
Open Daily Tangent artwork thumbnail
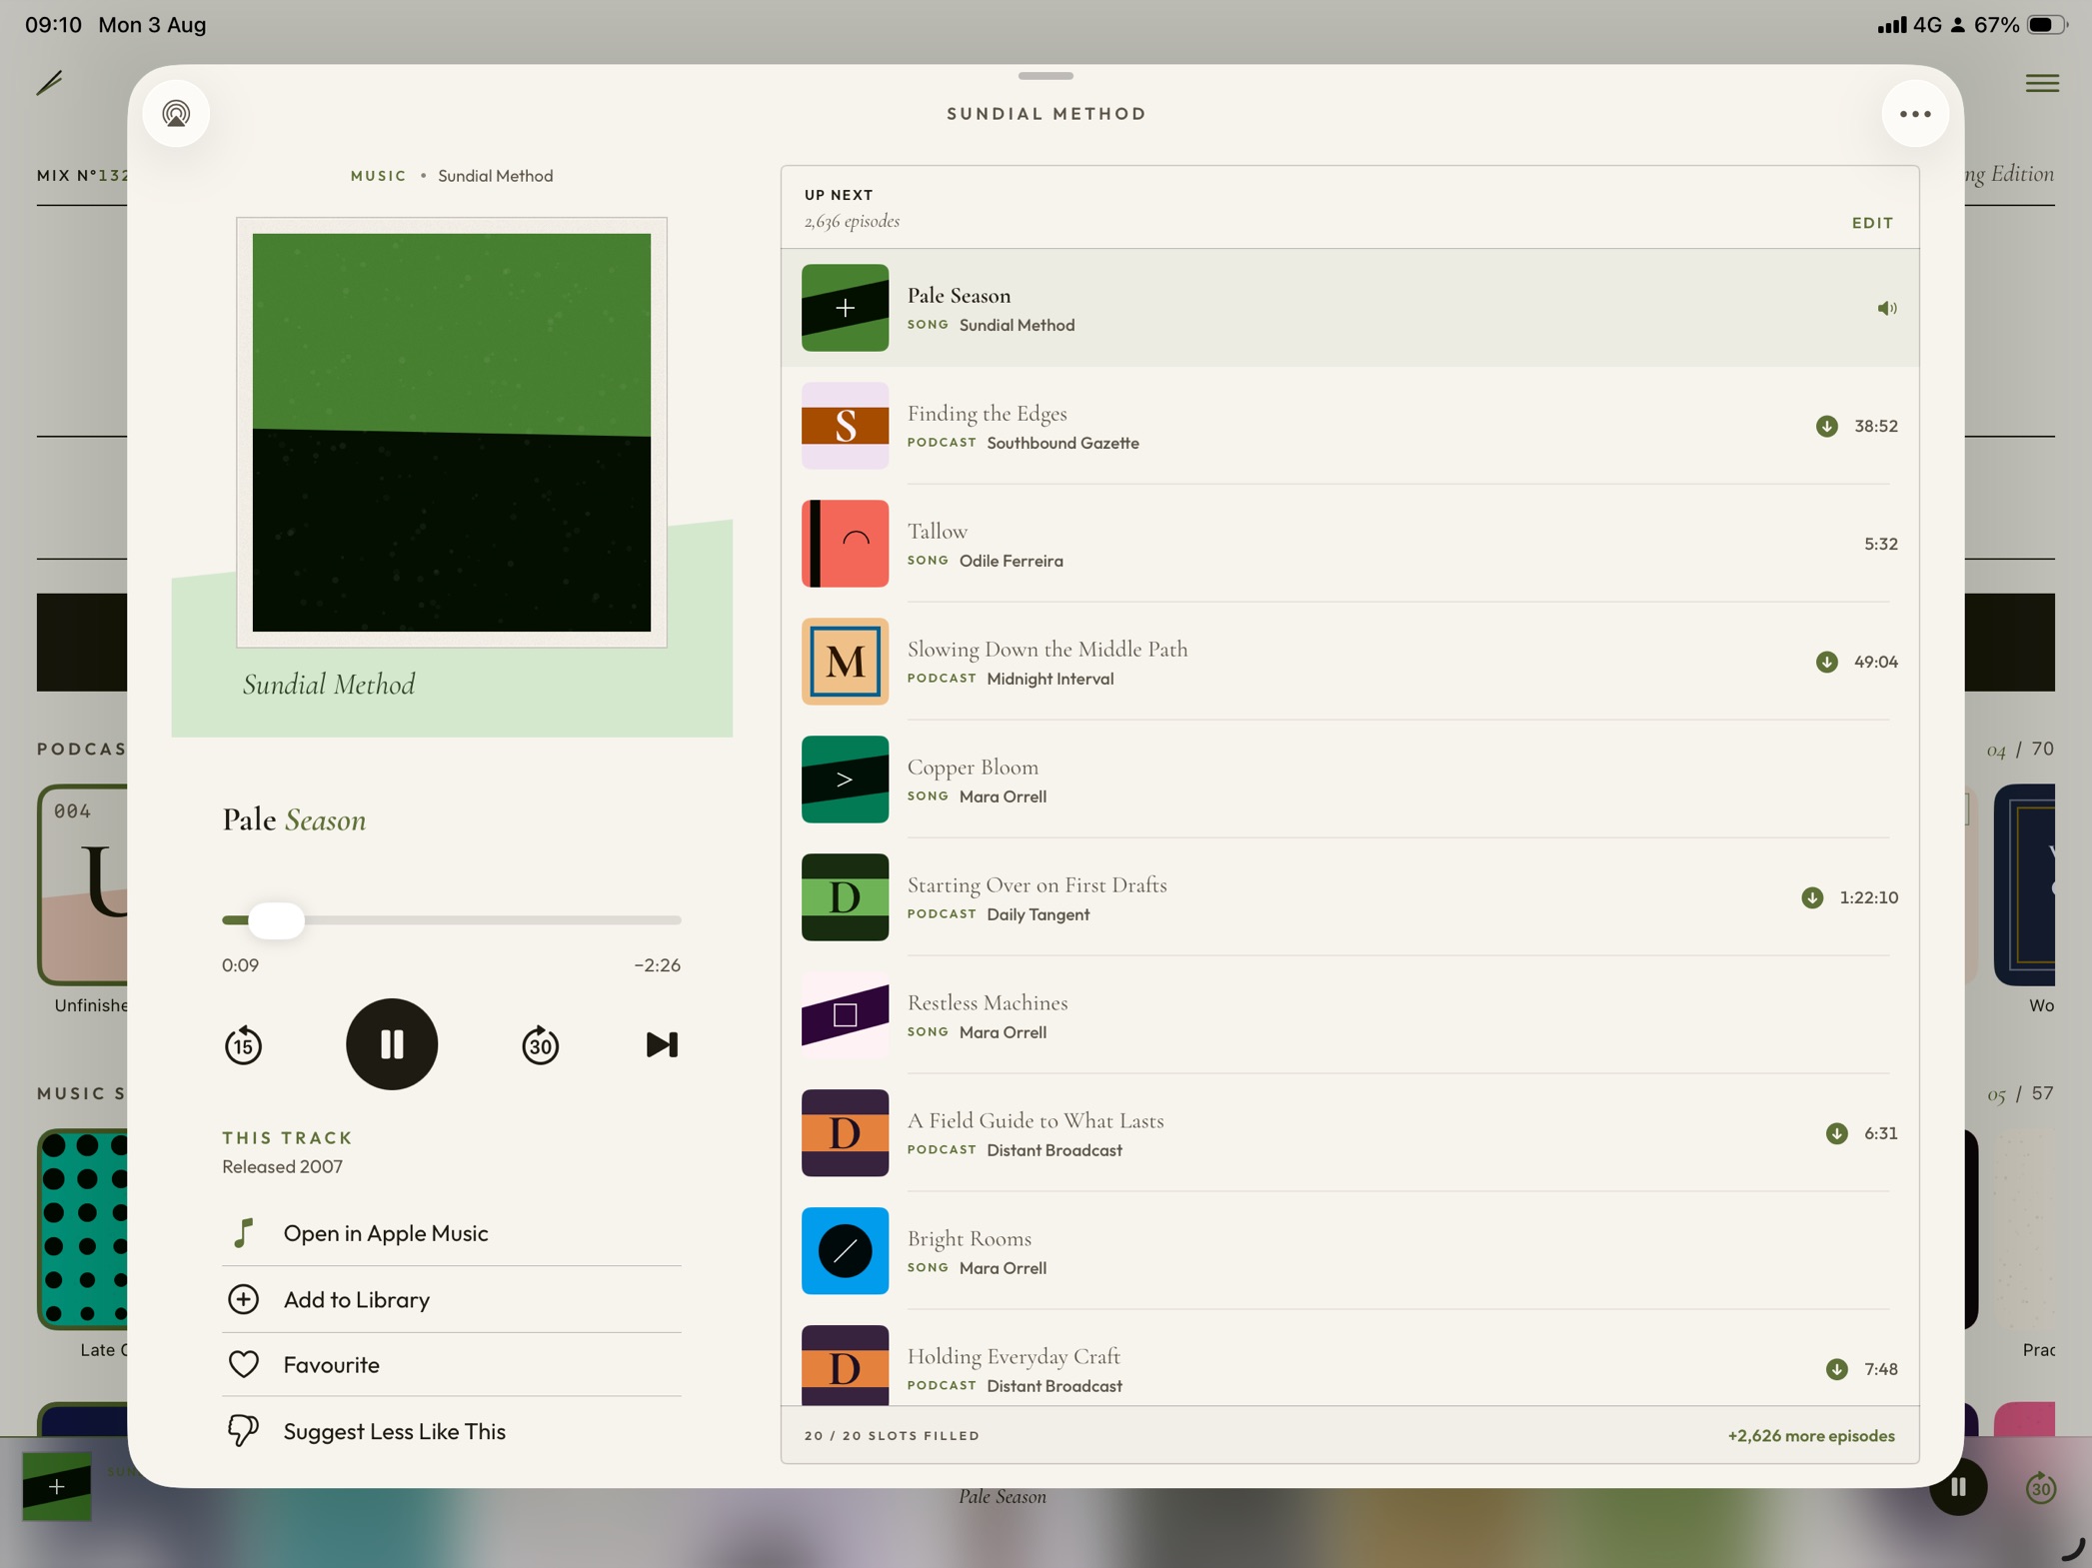click(845, 897)
